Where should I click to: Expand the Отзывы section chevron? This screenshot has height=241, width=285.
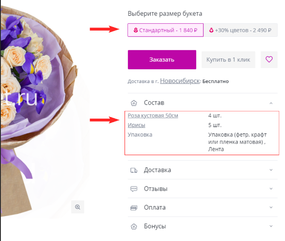click(x=270, y=189)
